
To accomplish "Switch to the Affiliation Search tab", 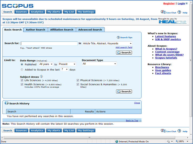I will click(62, 30).
